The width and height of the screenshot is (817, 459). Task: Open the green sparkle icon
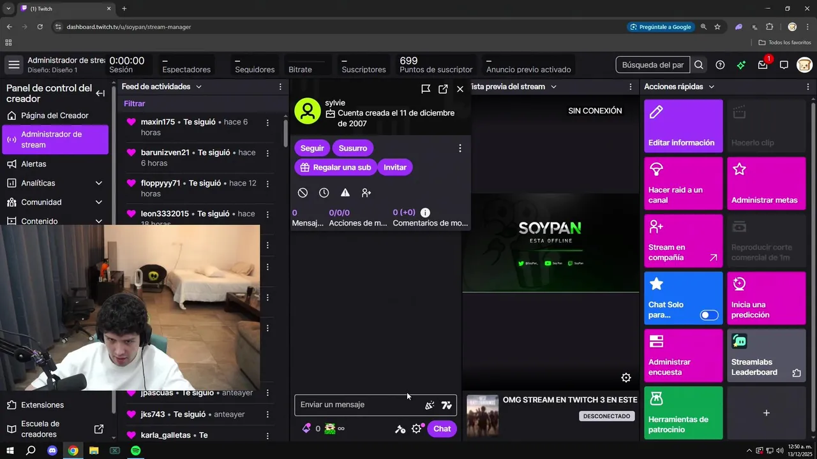tap(741, 64)
